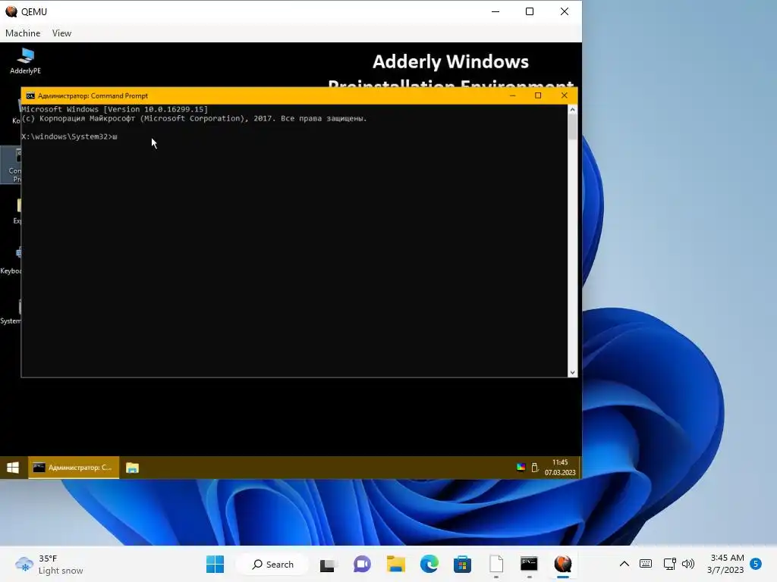Image resolution: width=777 pixels, height=582 pixels.
Task: Minimize the QEMU window
Action: click(x=495, y=11)
